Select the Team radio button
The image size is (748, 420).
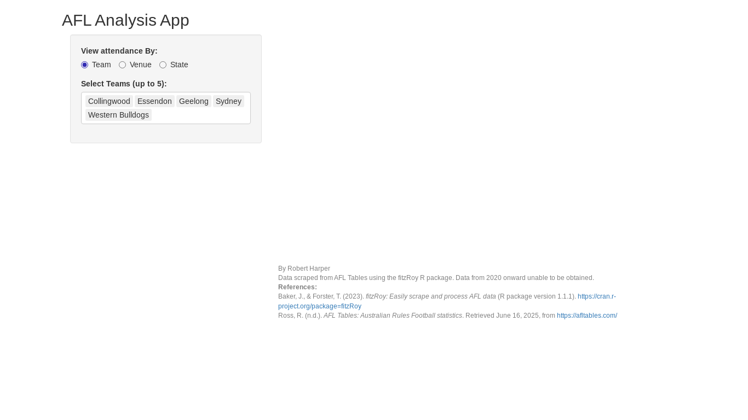[x=85, y=65]
